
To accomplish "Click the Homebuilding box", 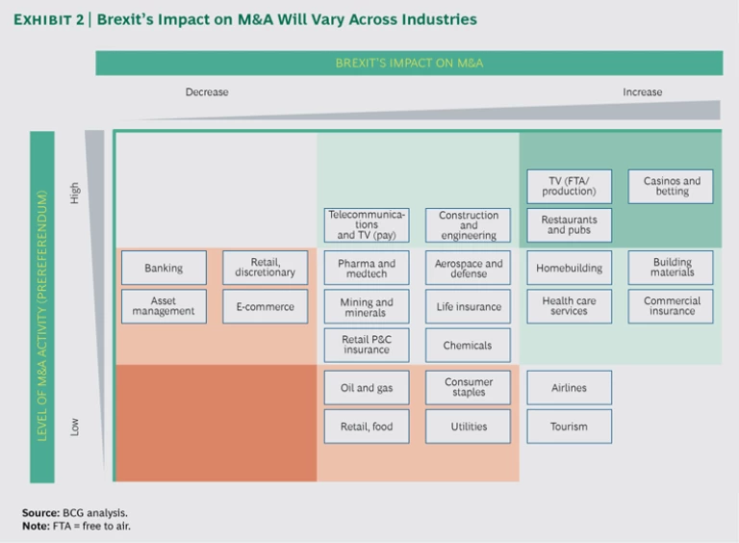I will coord(569,268).
